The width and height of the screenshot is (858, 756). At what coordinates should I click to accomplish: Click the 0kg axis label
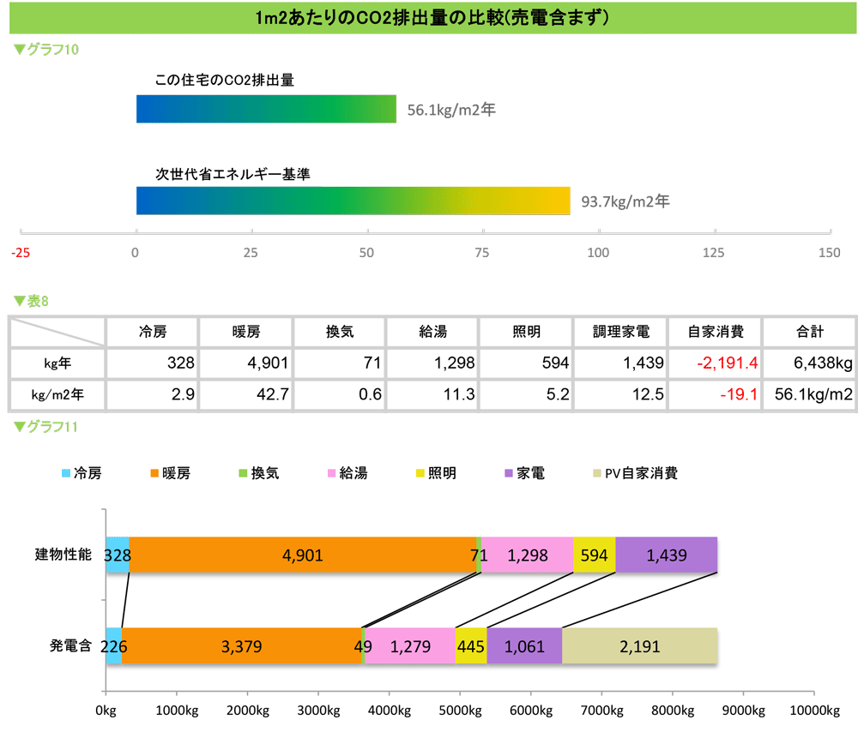[x=106, y=711]
